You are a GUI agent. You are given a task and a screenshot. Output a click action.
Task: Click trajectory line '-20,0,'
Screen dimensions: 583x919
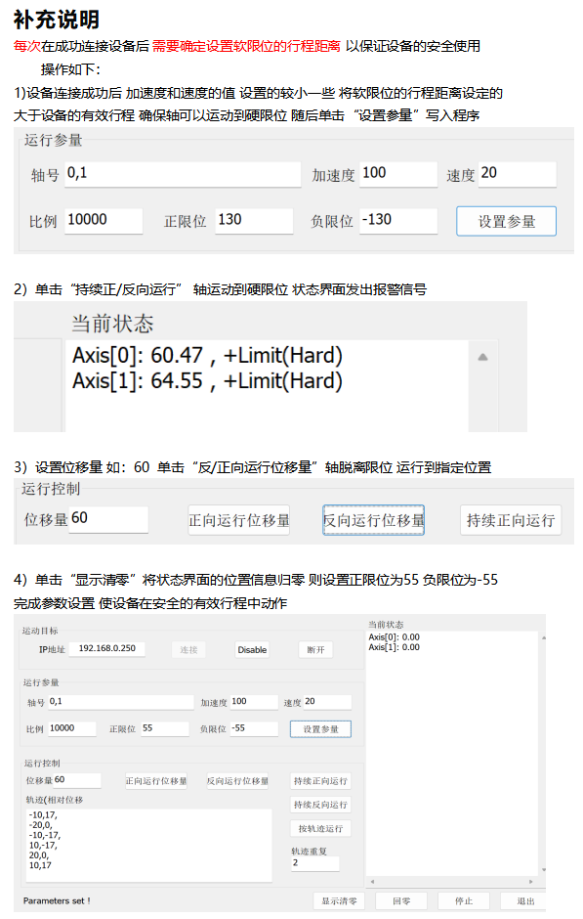[40, 825]
